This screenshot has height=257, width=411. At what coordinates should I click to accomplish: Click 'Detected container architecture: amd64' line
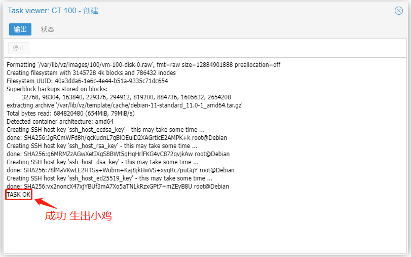click(x=60, y=122)
